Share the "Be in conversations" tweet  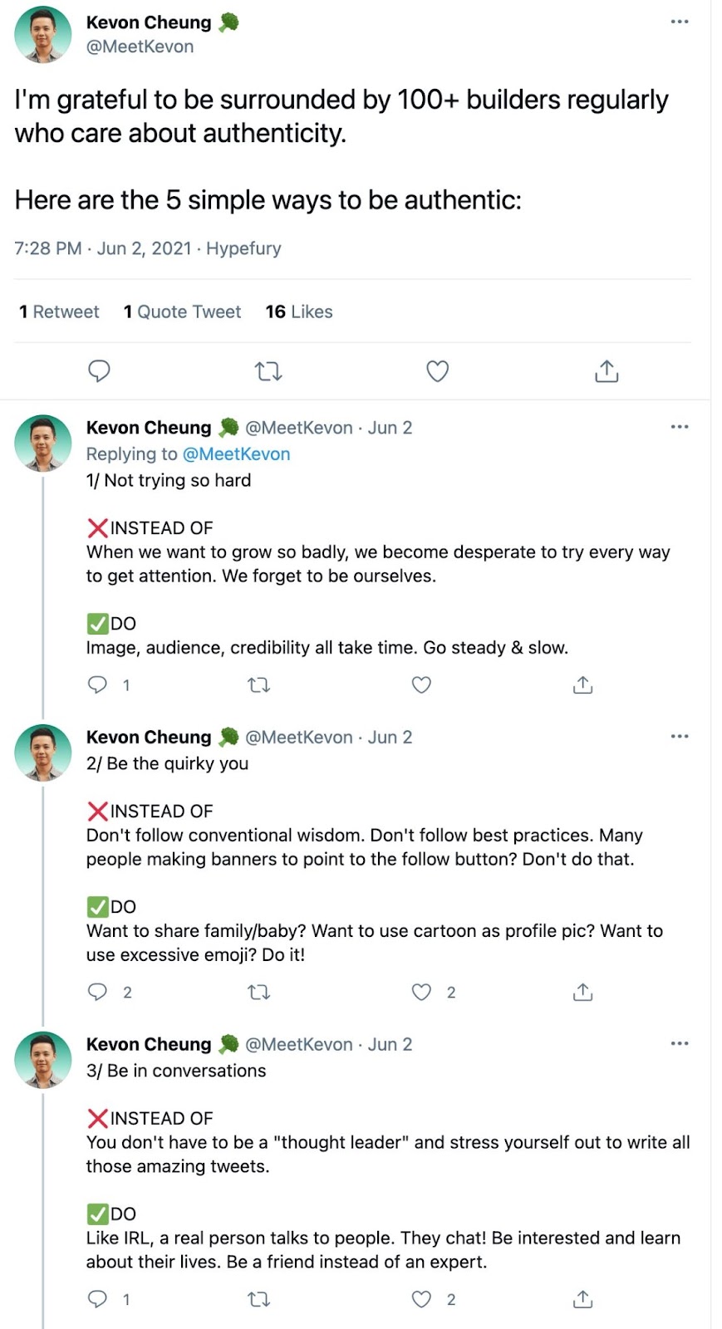click(x=582, y=1299)
